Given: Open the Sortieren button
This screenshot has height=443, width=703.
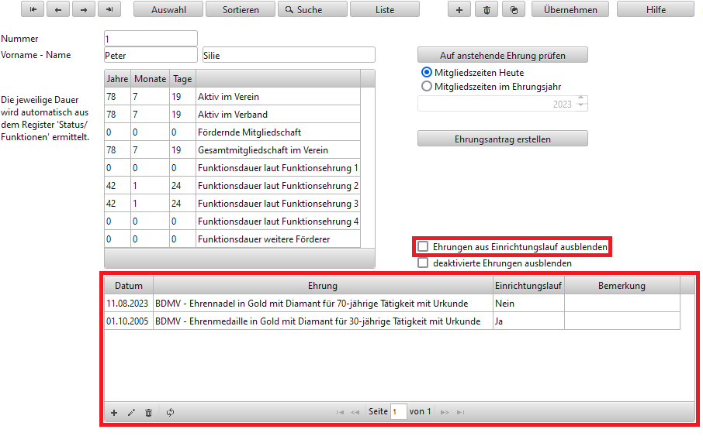Looking at the screenshot, I should 241,10.
